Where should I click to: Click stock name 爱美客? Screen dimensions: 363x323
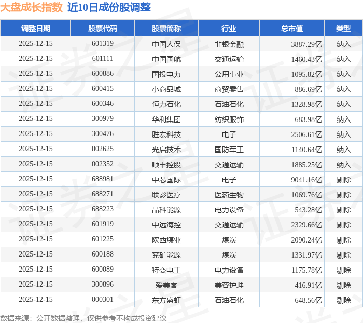point(166,285)
